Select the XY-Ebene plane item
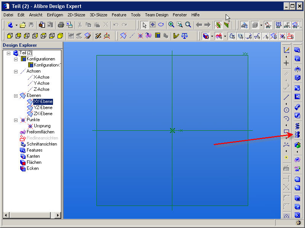The height and width of the screenshot is (228, 305). point(43,101)
